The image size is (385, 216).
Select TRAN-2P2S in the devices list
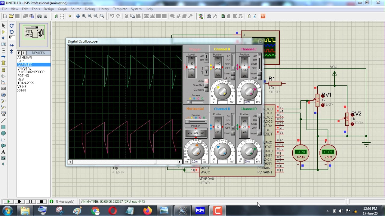point(26,83)
